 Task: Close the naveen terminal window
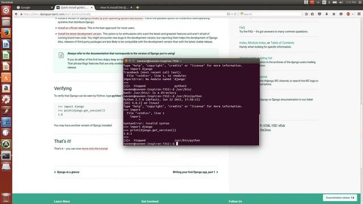tap(126, 61)
